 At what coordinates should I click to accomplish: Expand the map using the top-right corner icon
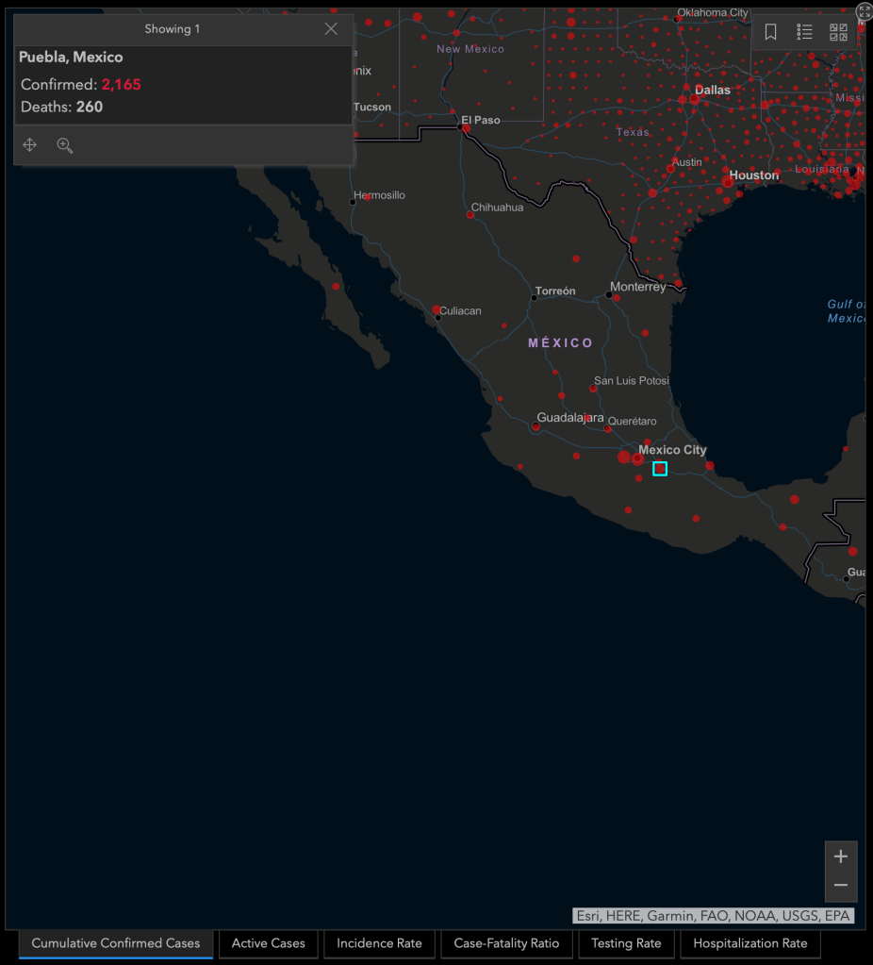coord(864,11)
